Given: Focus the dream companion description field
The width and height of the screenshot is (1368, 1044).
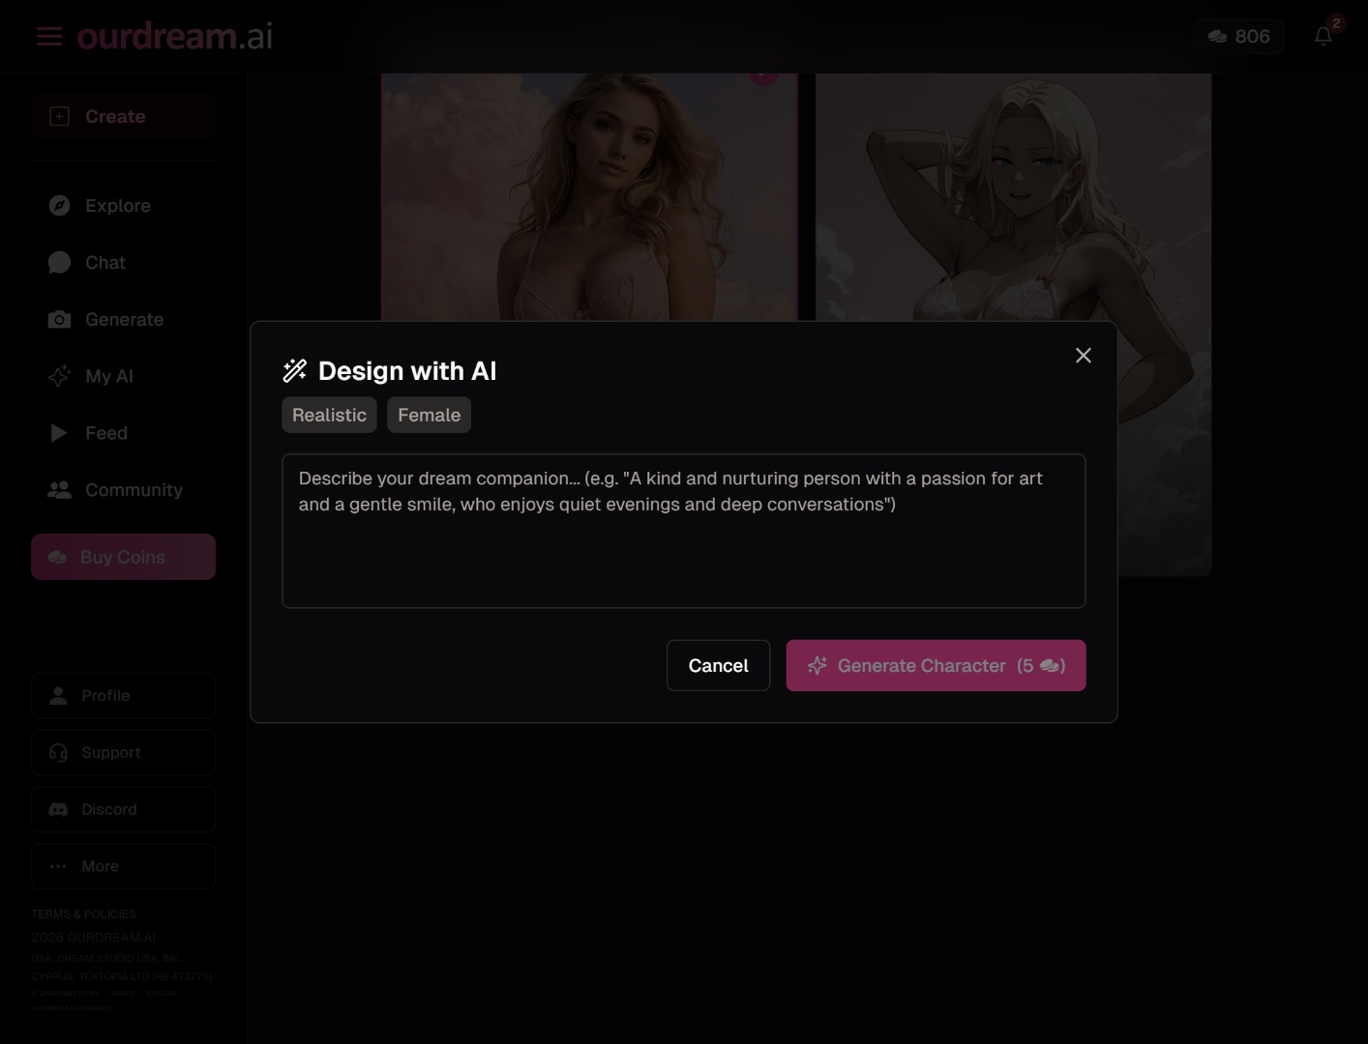Looking at the screenshot, I should 683,531.
